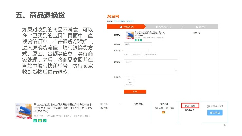Image resolution: width=242 pixels, height=136 pixels.
Task: Click the 退款/退货 refund link
Action: tap(190, 106)
